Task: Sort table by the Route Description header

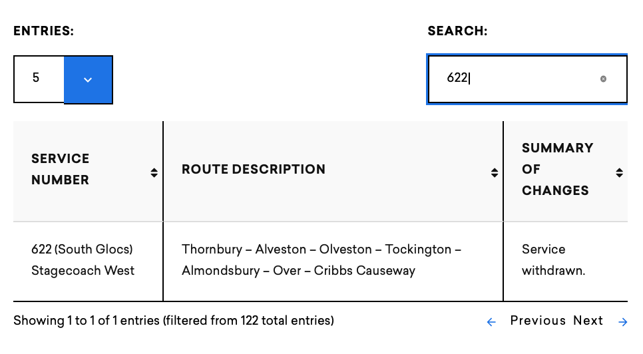Action: (254, 170)
